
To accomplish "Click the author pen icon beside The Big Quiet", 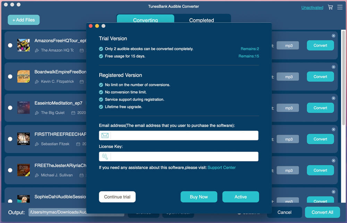I will click(x=37, y=113).
